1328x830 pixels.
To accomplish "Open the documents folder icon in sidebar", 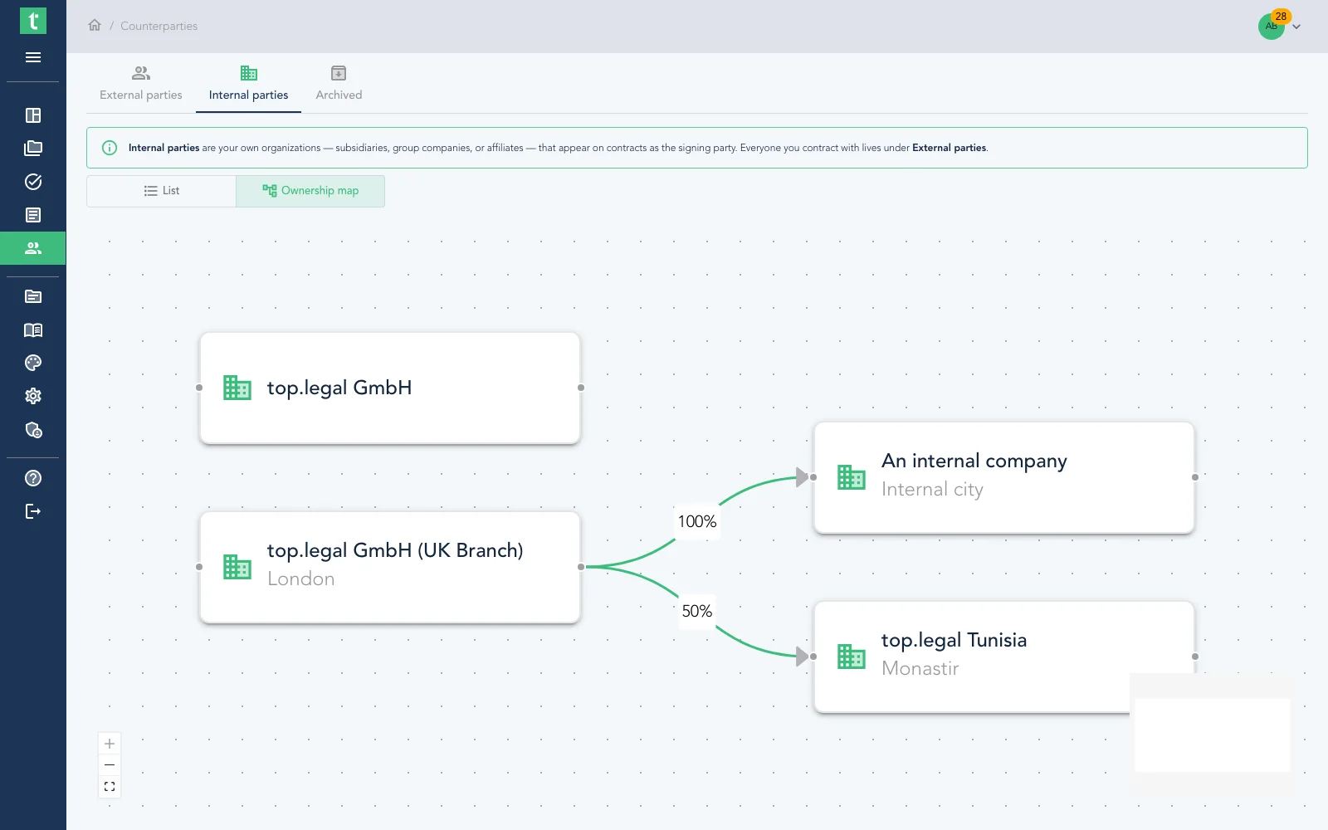I will [x=33, y=149].
